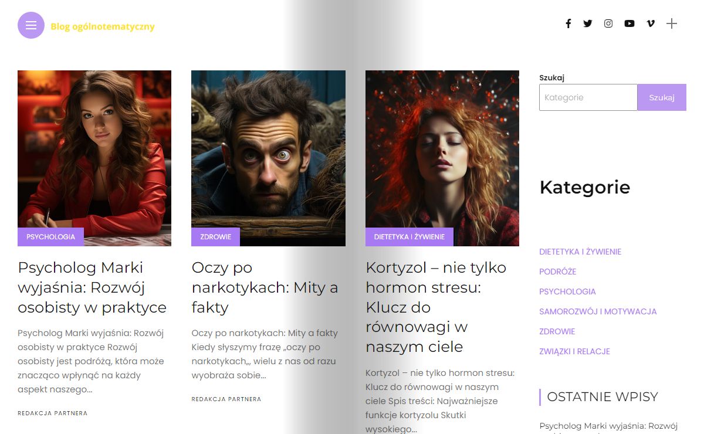This screenshot has height=434, width=704.
Task: Open the purple hamburger menu
Action: pos(31,25)
